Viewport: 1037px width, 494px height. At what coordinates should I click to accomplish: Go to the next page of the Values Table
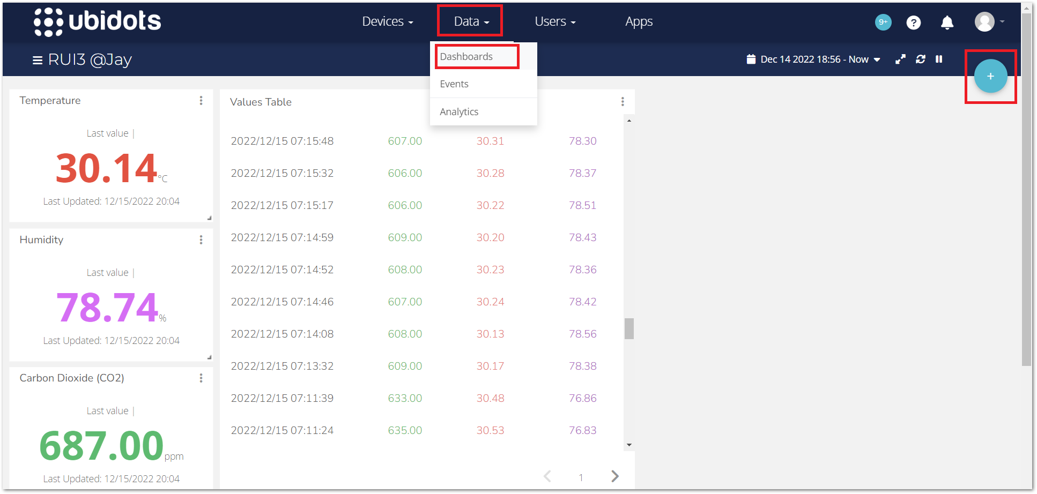[x=614, y=476]
